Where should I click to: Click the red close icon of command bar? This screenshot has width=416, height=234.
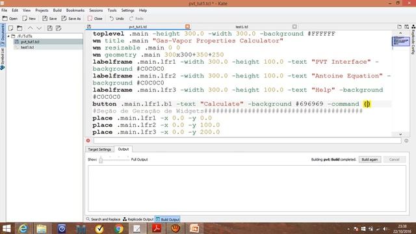[88, 140]
